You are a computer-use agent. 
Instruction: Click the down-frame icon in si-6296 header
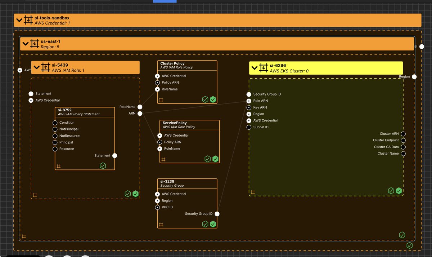click(x=264, y=68)
